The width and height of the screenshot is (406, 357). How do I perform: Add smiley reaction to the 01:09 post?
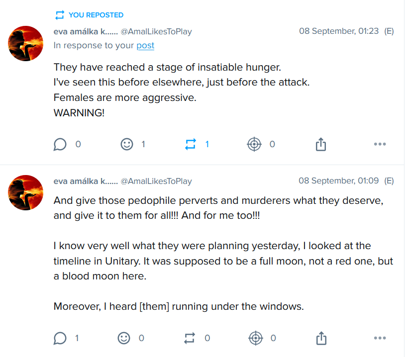[124, 338]
